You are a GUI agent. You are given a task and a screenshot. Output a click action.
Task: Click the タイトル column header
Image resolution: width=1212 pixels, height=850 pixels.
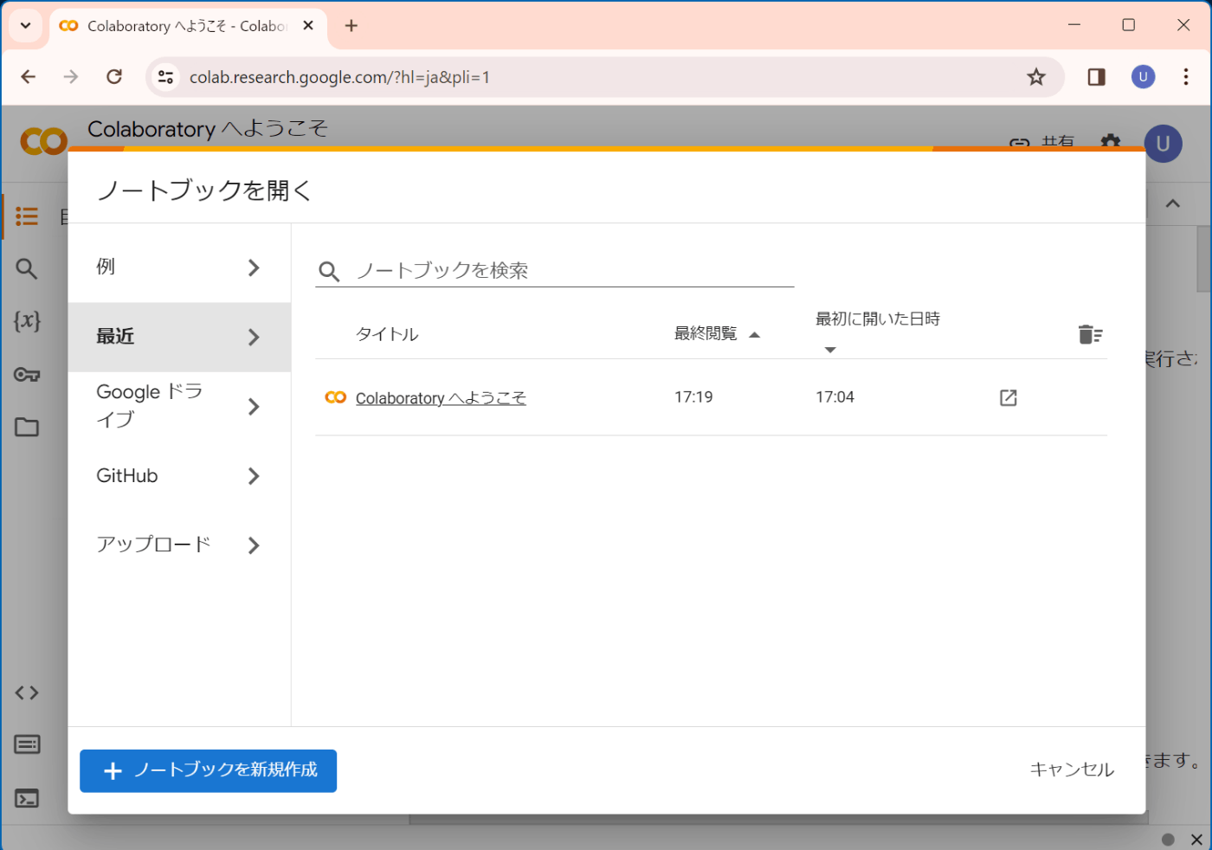pos(387,334)
